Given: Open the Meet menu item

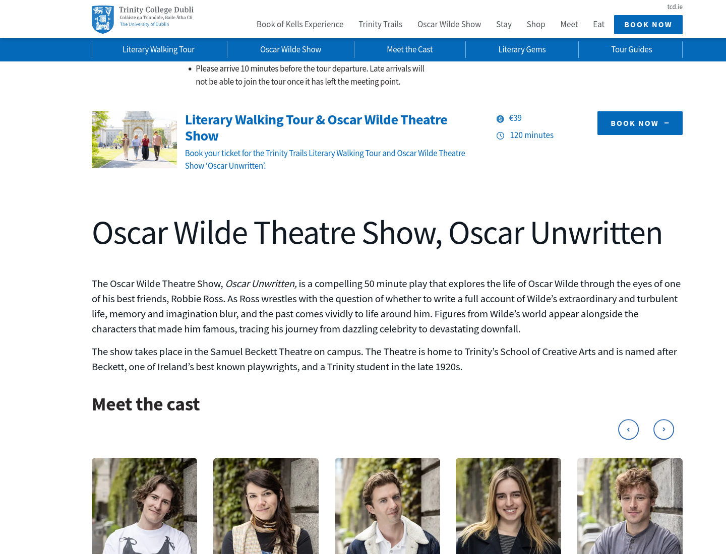Looking at the screenshot, I should [x=569, y=24].
